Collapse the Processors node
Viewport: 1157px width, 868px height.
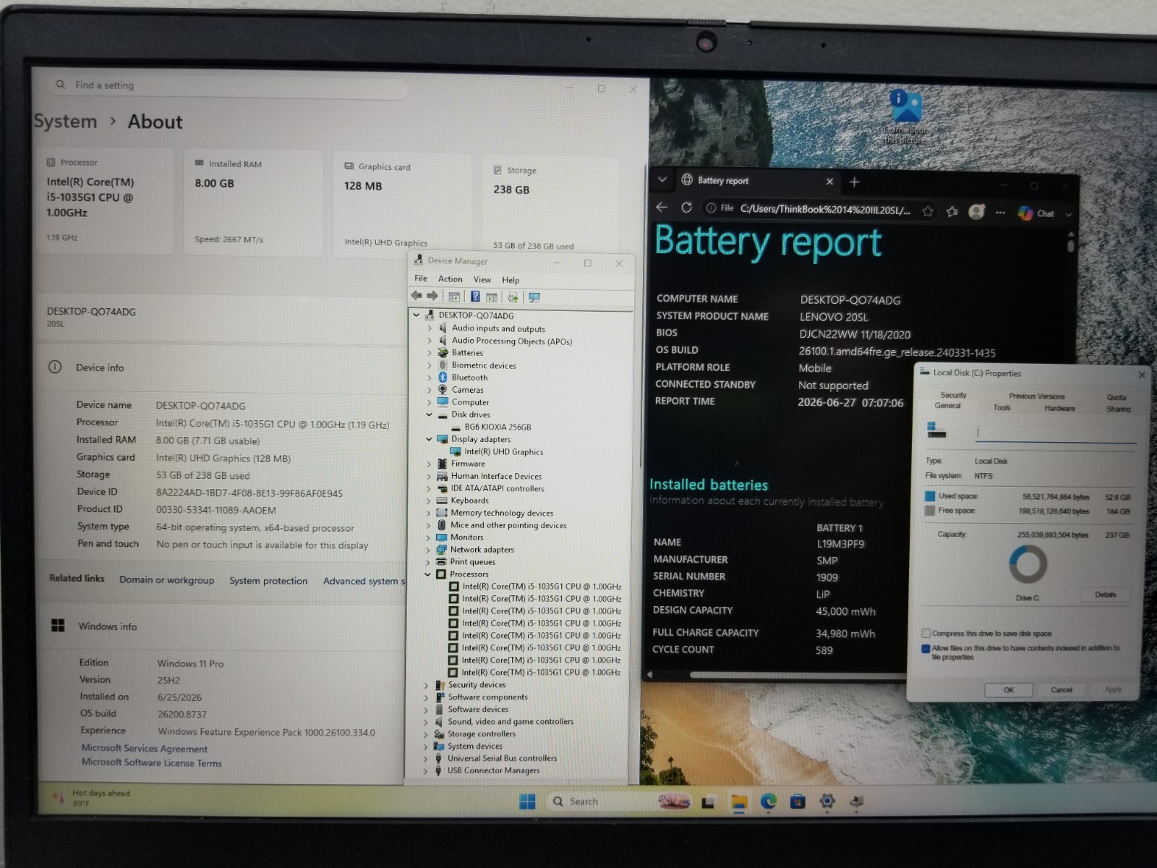(x=428, y=574)
